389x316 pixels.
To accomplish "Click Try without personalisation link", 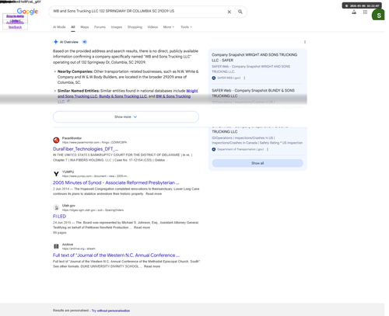I will tap(110, 311).
